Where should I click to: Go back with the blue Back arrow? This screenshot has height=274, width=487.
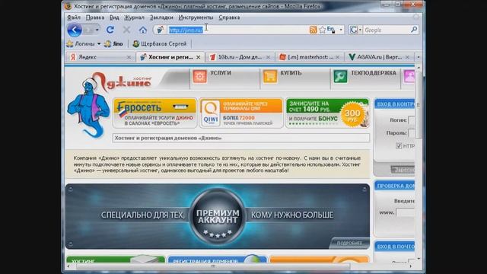pos(75,30)
